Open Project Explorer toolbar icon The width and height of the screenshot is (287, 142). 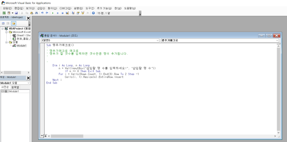[73, 13]
